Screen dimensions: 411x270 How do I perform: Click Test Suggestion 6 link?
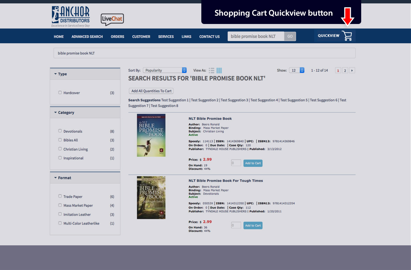[324, 100]
